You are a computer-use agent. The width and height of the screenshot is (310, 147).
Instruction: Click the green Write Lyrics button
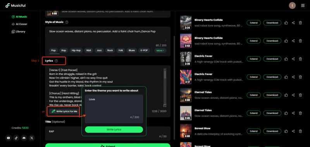114,130
